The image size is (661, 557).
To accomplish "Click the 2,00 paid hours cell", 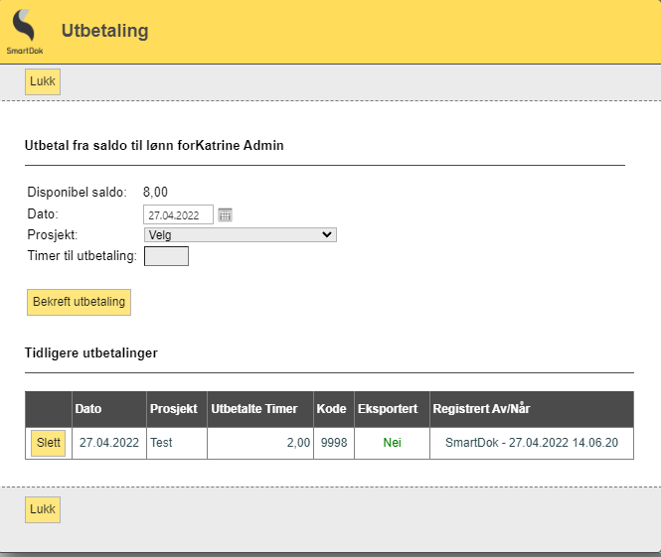I will [x=298, y=443].
